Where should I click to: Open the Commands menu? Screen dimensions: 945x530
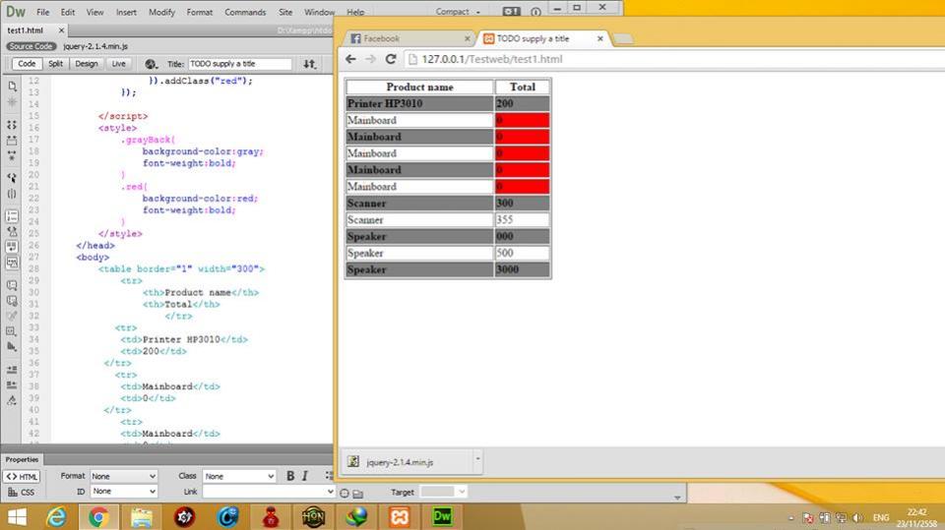click(x=245, y=12)
